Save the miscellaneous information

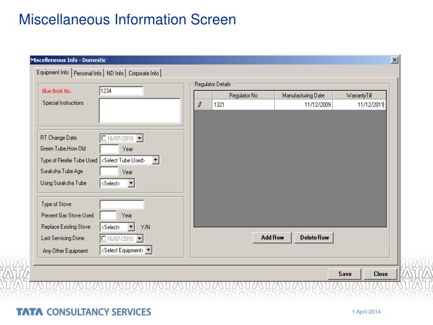[345, 274]
